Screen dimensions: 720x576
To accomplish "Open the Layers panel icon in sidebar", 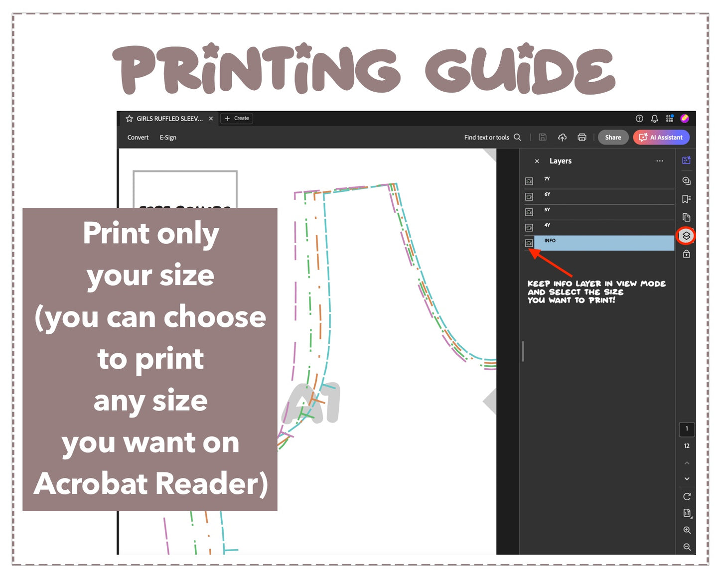I will tap(686, 236).
